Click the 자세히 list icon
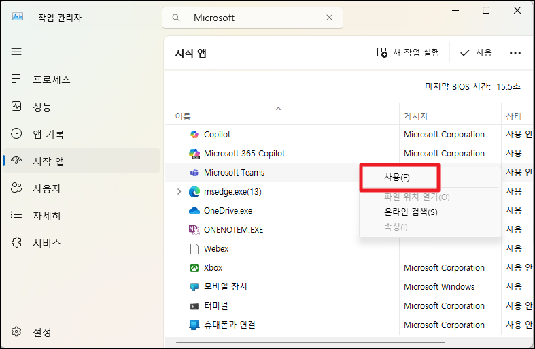The width and height of the screenshot is (535, 349). pos(16,215)
